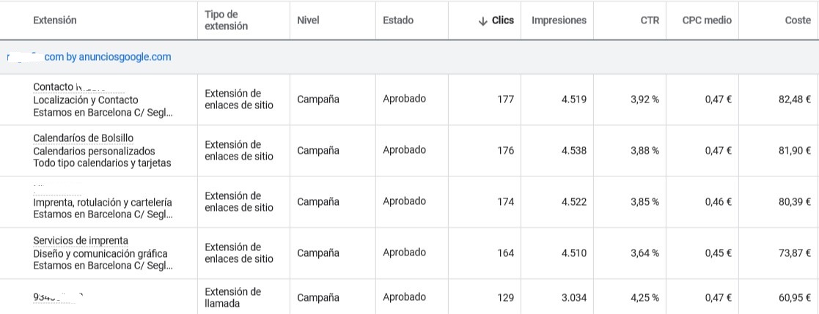Click the descending sort arrow beside Clics
This screenshot has width=819, height=314.
click(482, 21)
